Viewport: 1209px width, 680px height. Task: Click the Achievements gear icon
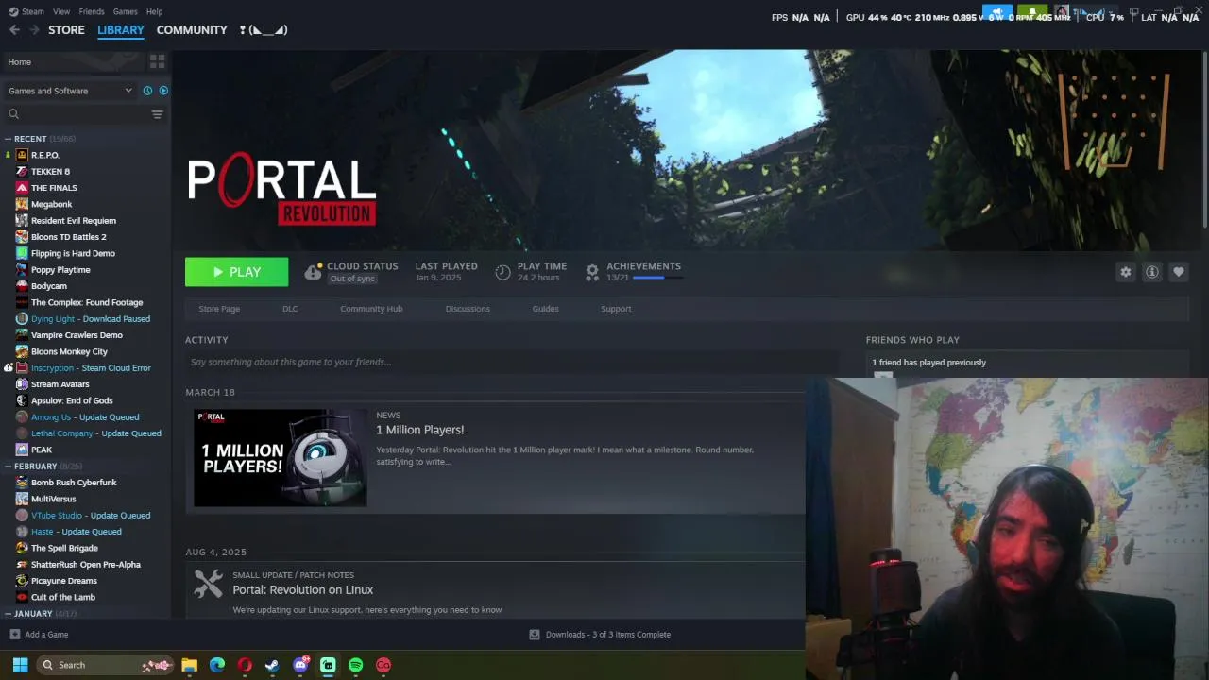(592, 272)
